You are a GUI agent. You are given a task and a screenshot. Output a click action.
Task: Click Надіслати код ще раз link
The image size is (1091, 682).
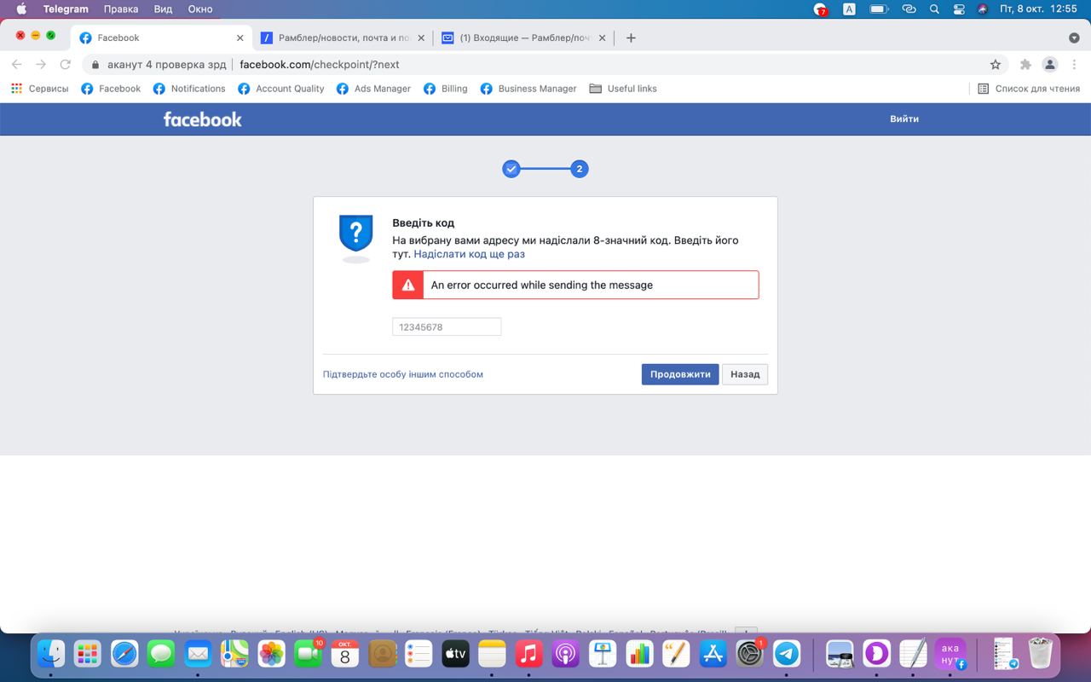point(469,254)
